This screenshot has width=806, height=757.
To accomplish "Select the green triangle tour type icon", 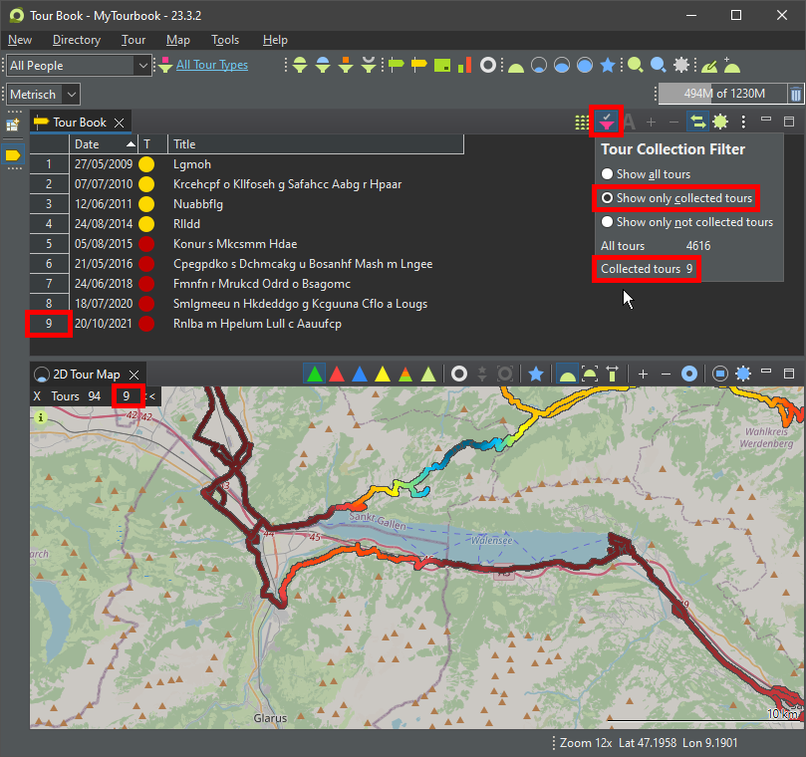I will (314, 374).
